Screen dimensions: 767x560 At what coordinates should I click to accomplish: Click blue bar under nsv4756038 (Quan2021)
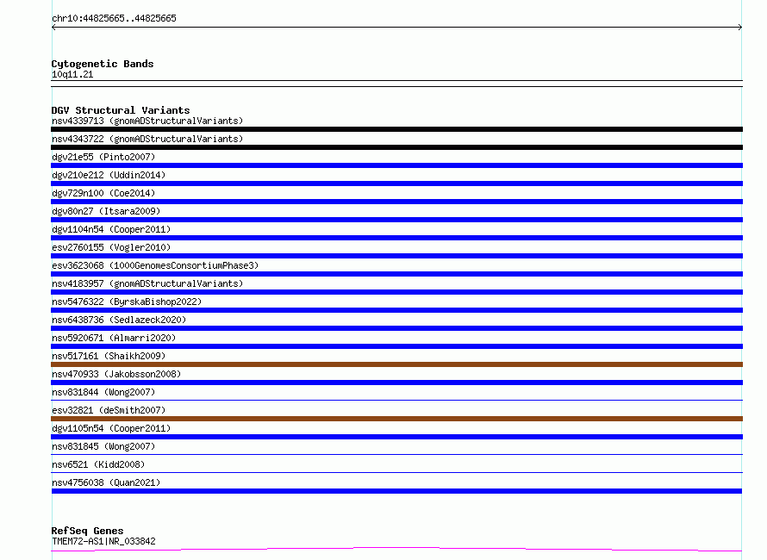pyautogui.click(x=396, y=491)
